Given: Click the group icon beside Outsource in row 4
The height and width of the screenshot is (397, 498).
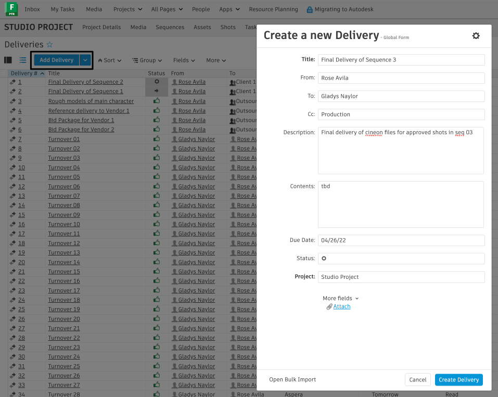Looking at the screenshot, I should [x=233, y=111].
